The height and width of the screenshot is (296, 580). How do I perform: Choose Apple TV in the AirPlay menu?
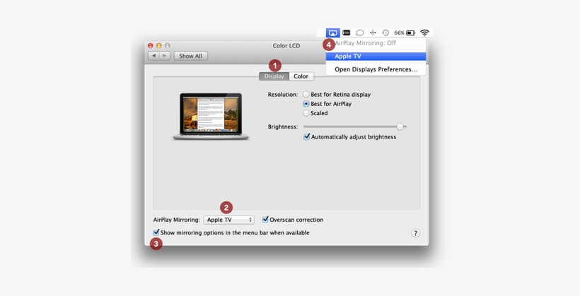pyautogui.click(x=376, y=57)
